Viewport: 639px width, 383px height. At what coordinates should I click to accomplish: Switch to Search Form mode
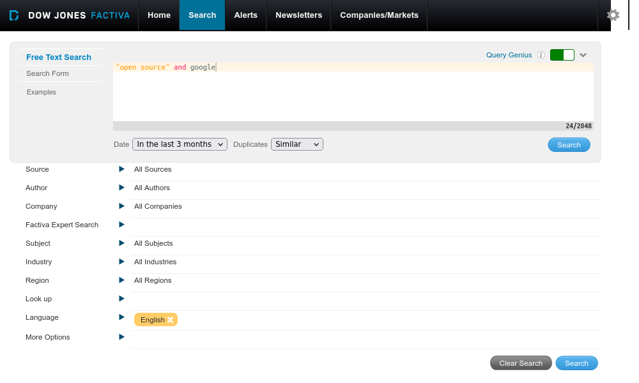coord(48,73)
